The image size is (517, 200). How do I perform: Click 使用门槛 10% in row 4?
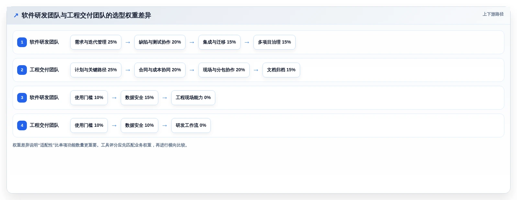click(x=89, y=125)
